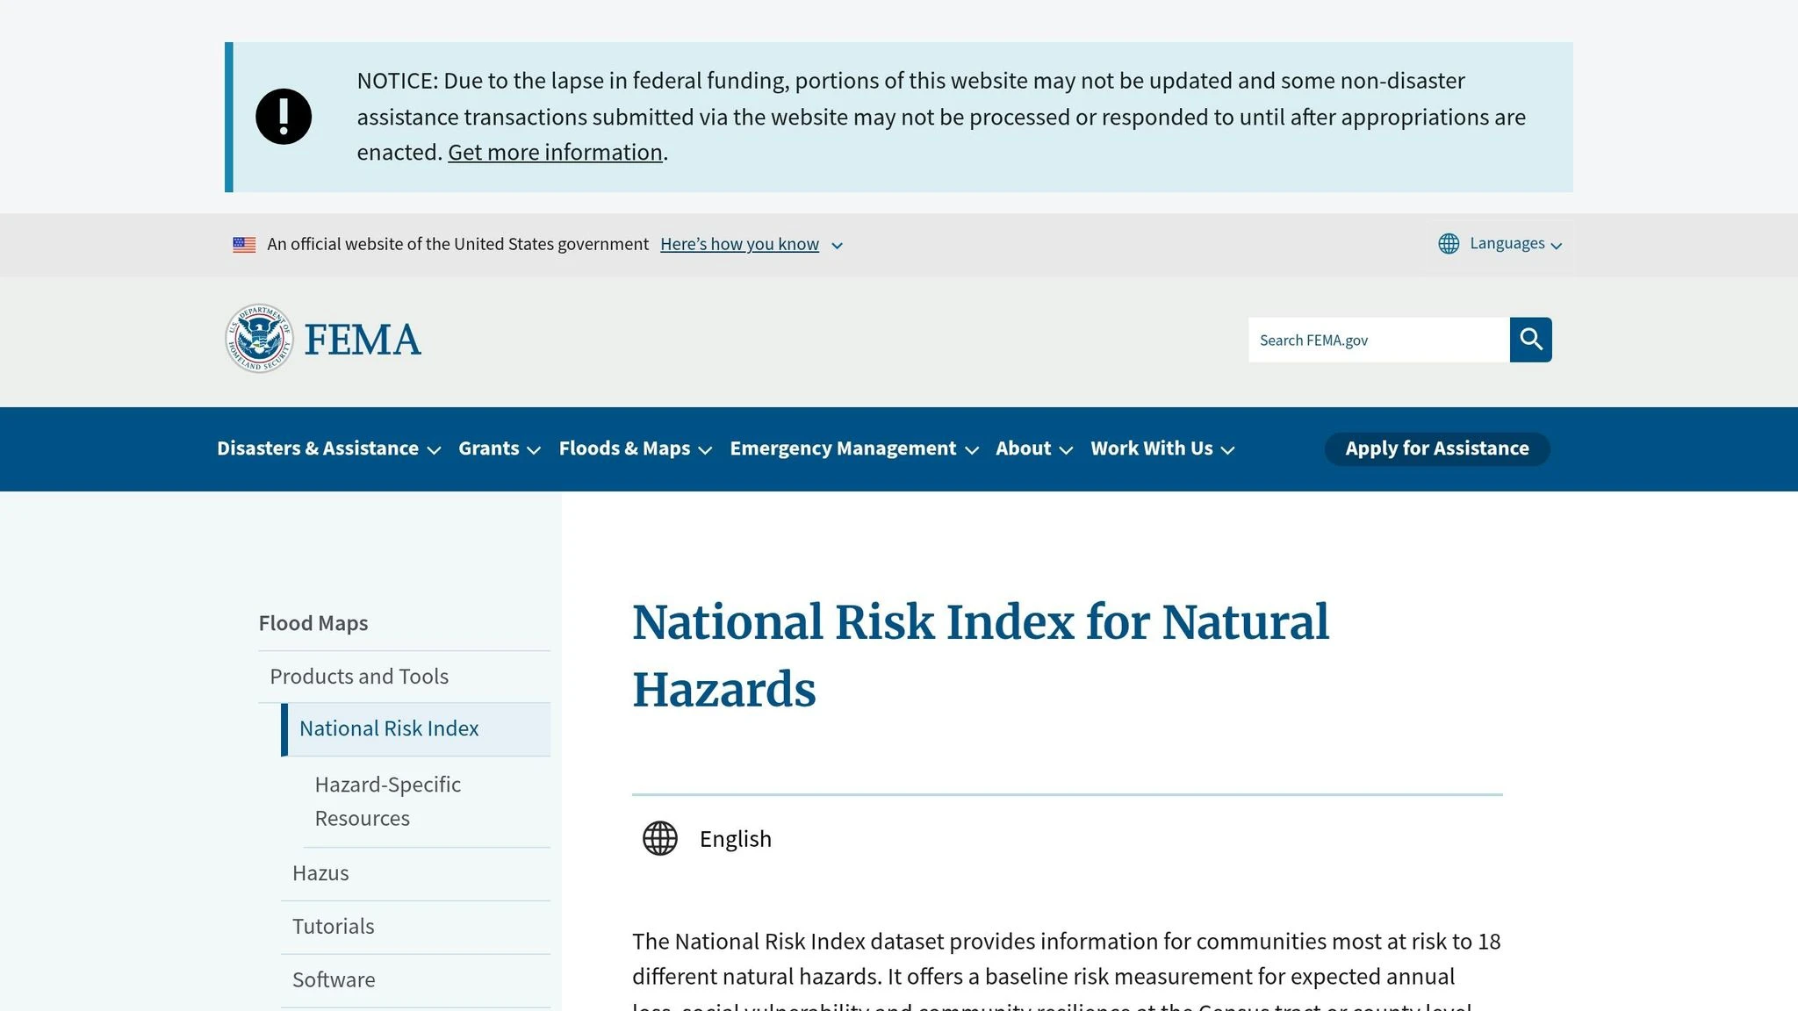Open the Floods & Maps menu
This screenshot has width=1798, height=1011.
[635, 448]
